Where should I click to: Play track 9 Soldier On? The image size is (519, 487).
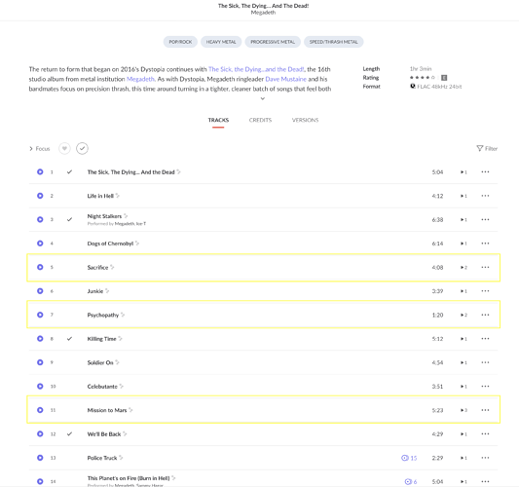40,362
